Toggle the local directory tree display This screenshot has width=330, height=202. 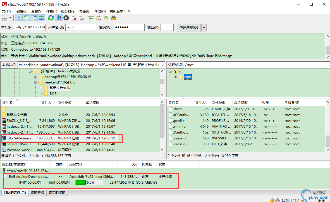[27, 18]
